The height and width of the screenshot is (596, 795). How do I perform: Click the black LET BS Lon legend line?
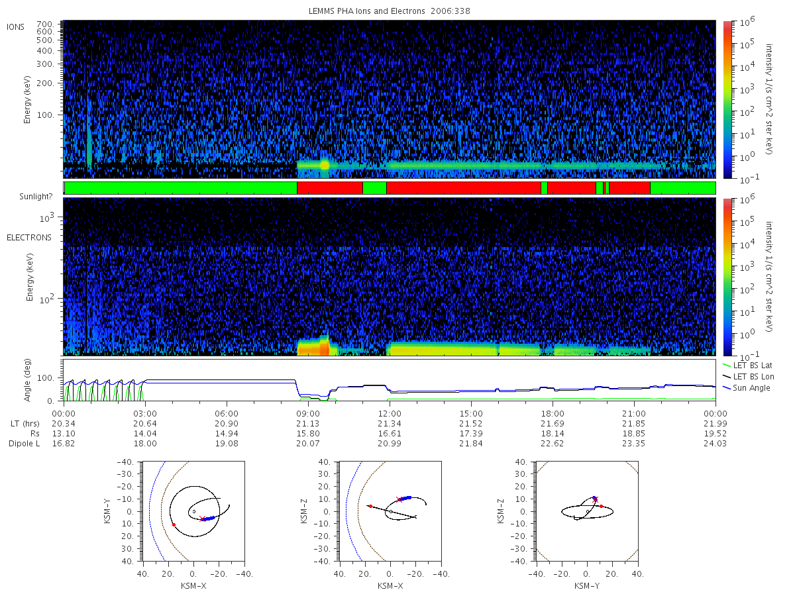[x=727, y=376]
